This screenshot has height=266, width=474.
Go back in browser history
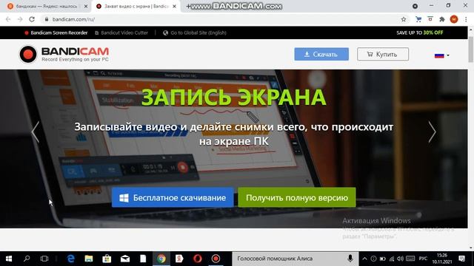point(8,19)
